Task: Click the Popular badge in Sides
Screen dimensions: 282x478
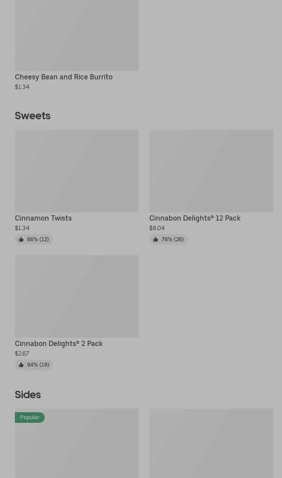Action: 30,417
